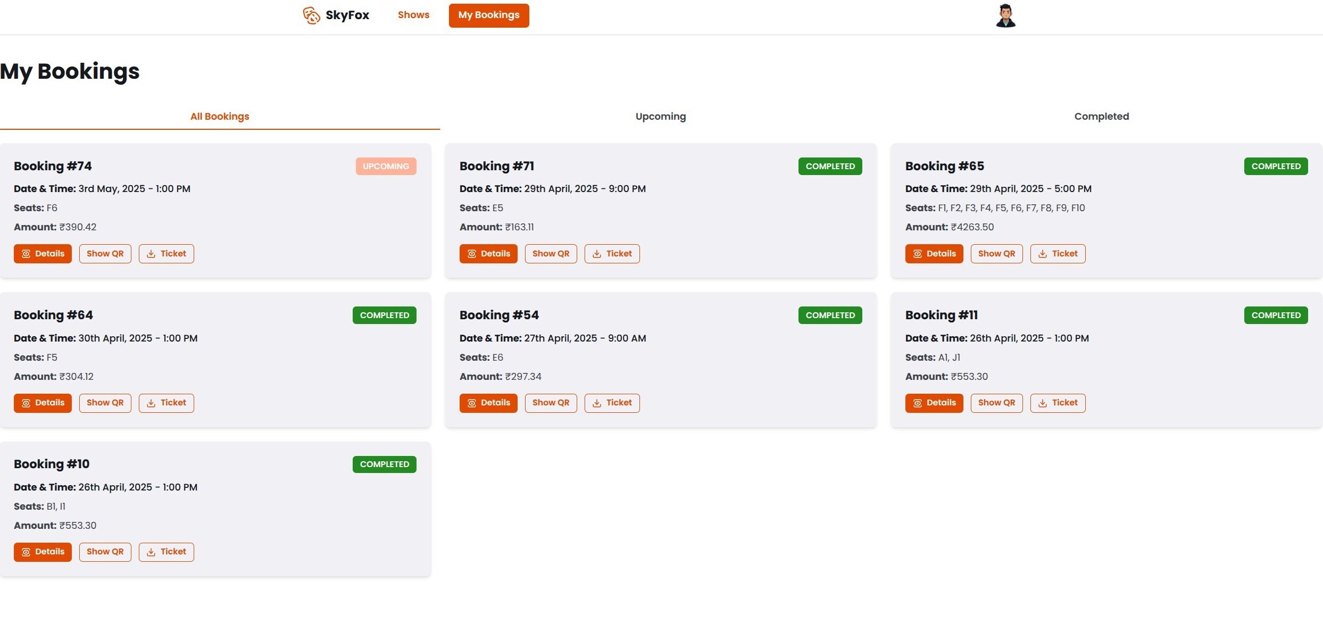
Task: Show QR for Booking #71
Action: 551,254
